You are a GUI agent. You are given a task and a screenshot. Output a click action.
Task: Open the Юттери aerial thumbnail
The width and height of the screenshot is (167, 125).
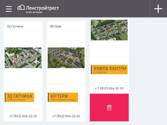point(66,58)
